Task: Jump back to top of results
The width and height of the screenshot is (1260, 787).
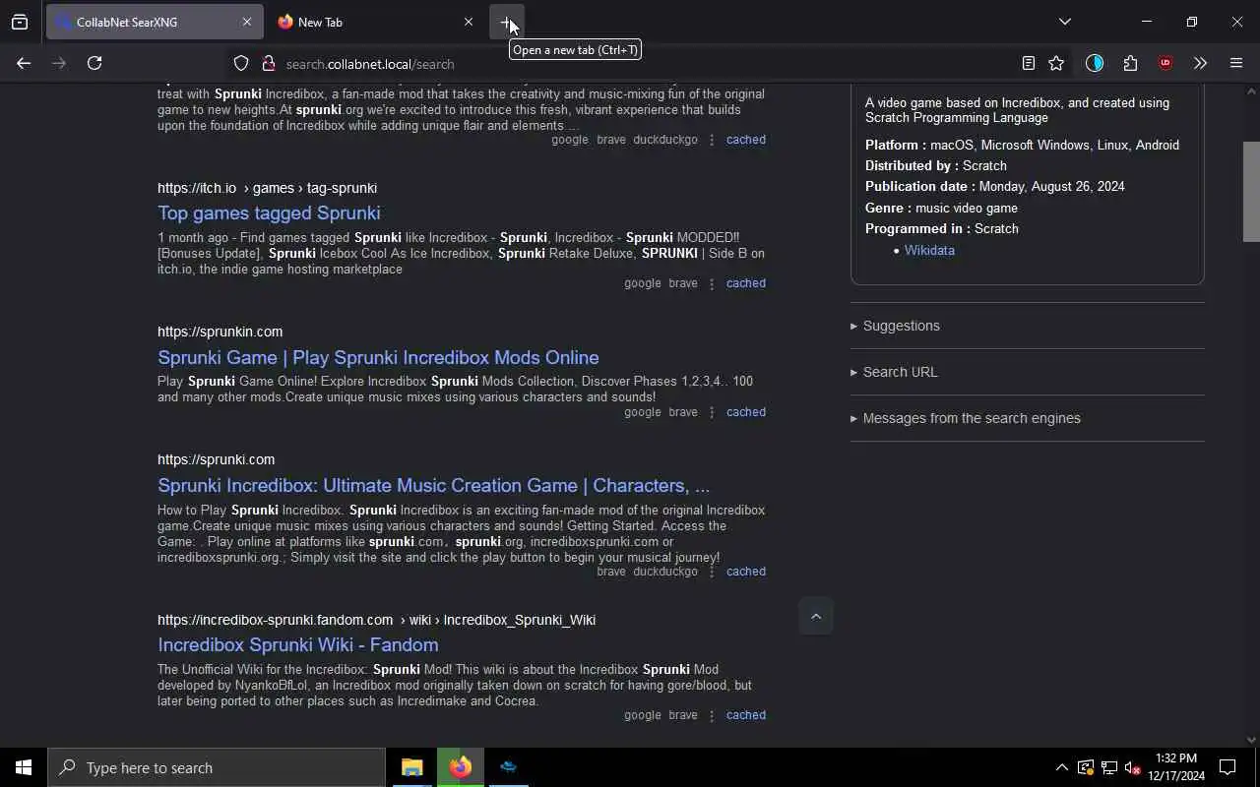Action: pos(815,617)
